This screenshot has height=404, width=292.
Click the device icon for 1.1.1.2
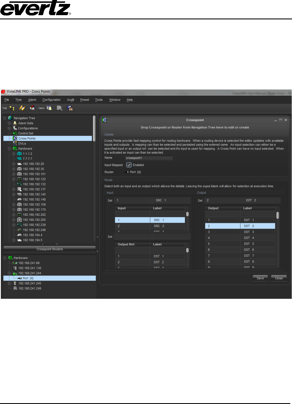(20, 154)
